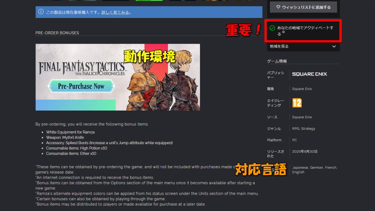Click the help question mark beside activation text
This screenshot has height=211, width=375.
point(284,32)
